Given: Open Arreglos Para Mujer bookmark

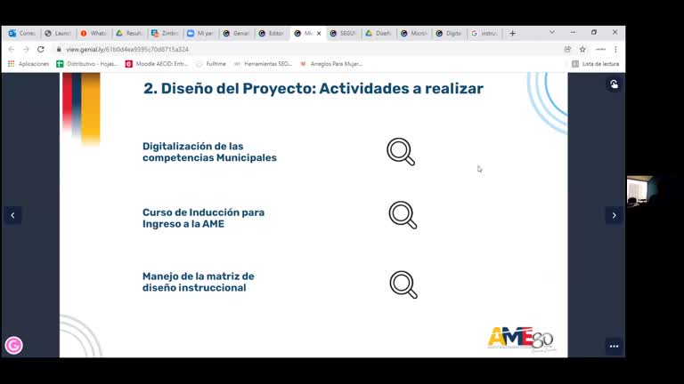Looking at the screenshot, I should 331,64.
